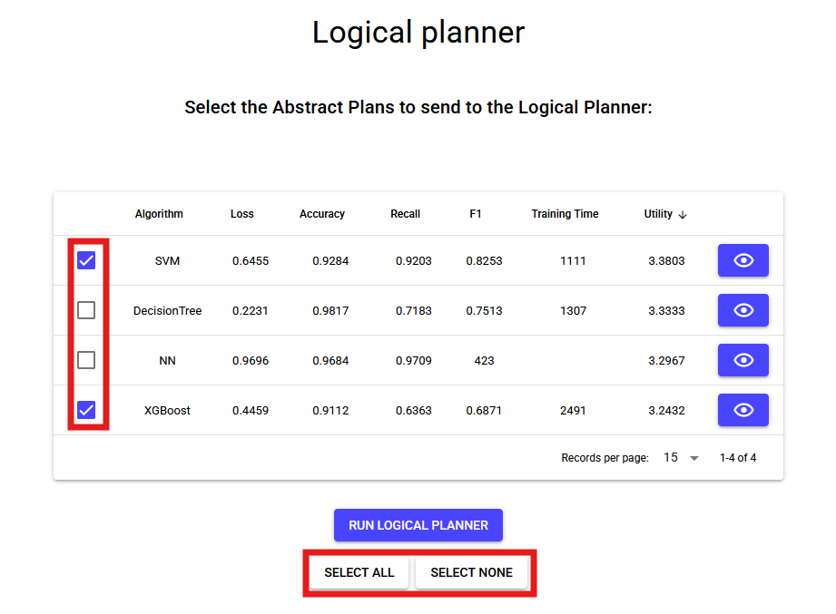Check the DecisionTree row checkbox
The width and height of the screenshot is (836, 614).
86,310
